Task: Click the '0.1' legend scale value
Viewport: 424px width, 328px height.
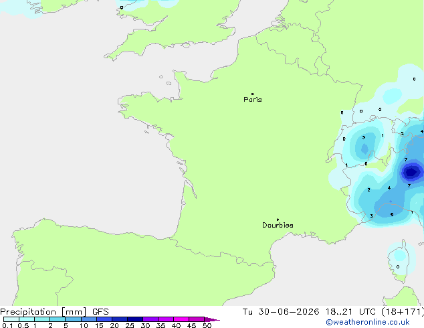Action: coord(7,325)
